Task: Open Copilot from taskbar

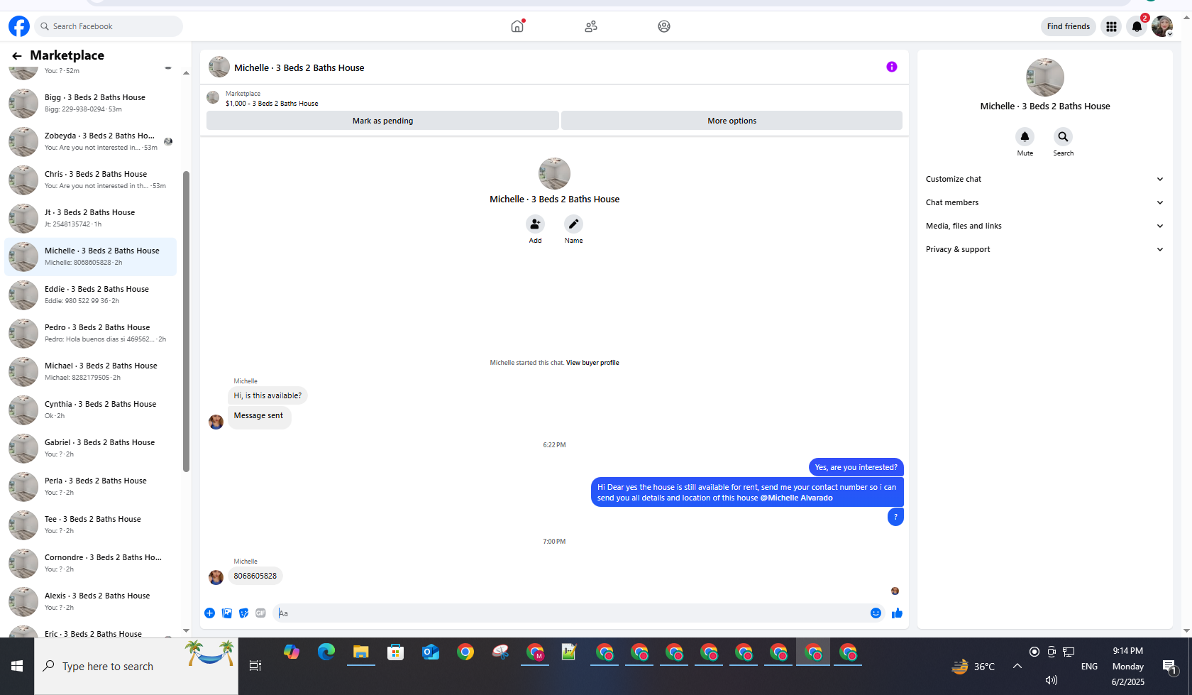Action: point(292,652)
